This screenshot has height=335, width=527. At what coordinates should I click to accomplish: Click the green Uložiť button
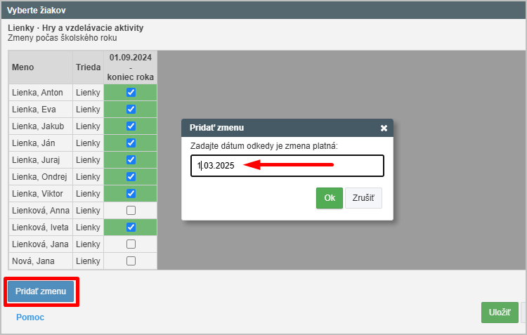point(500,313)
